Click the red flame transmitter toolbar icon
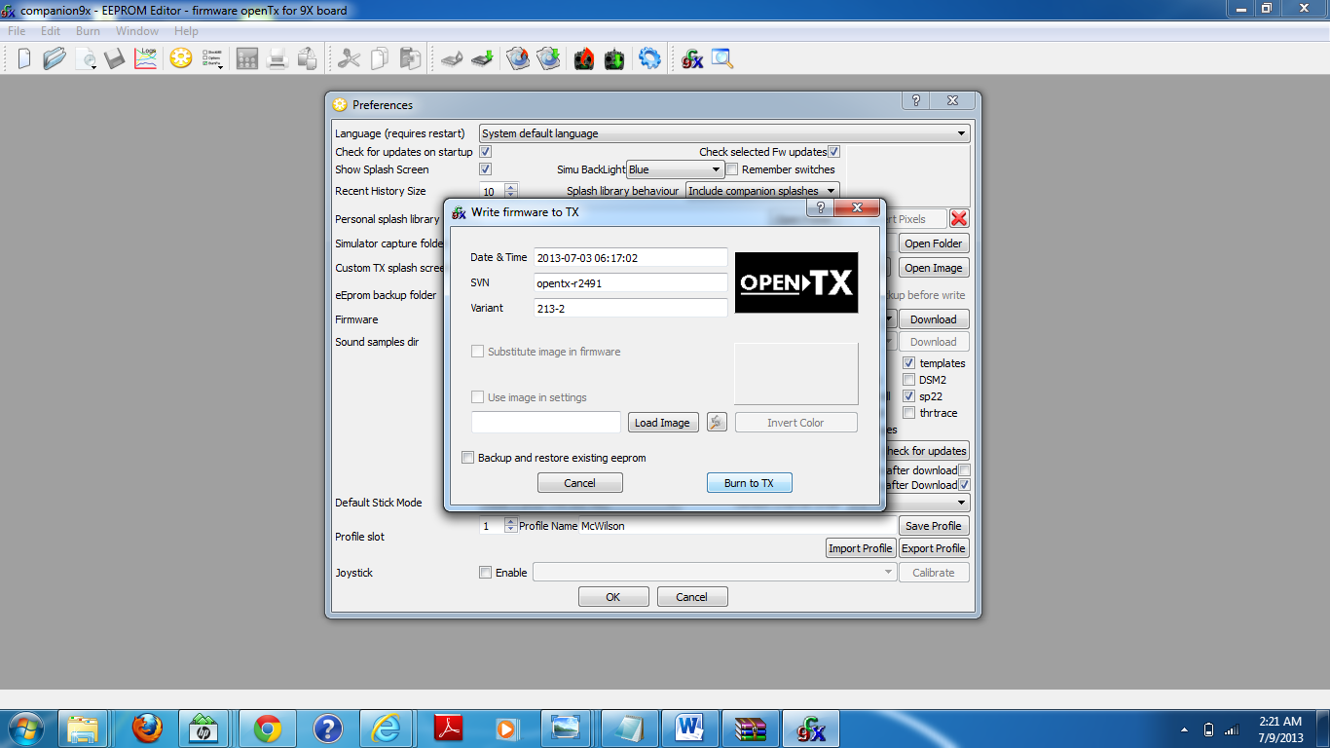Viewport: 1330px width, 748px height. pyautogui.click(x=584, y=58)
